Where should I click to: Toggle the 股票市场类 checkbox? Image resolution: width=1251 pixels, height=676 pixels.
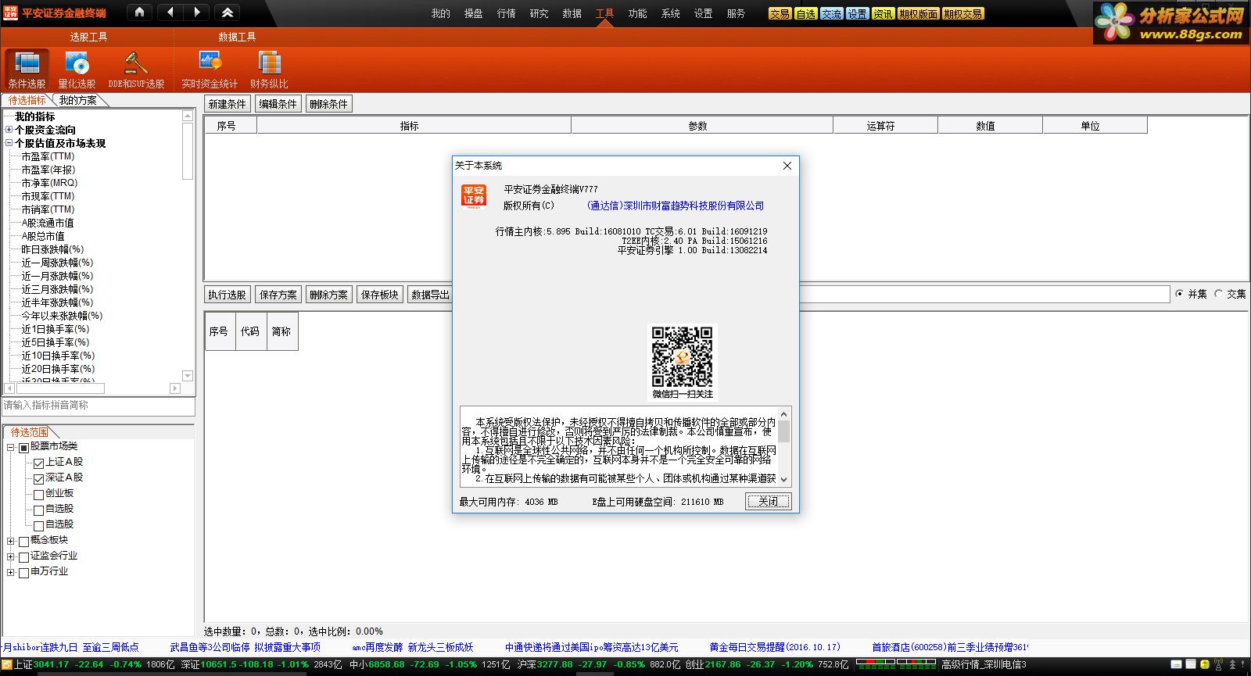pyautogui.click(x=23, y=447)
